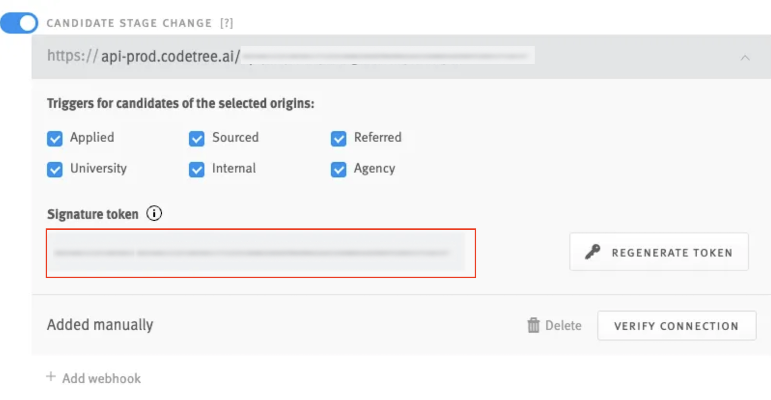Click the key icon on Regenerate Token
The height and width of the screenshot is (400, 771).
pos(592,252)
